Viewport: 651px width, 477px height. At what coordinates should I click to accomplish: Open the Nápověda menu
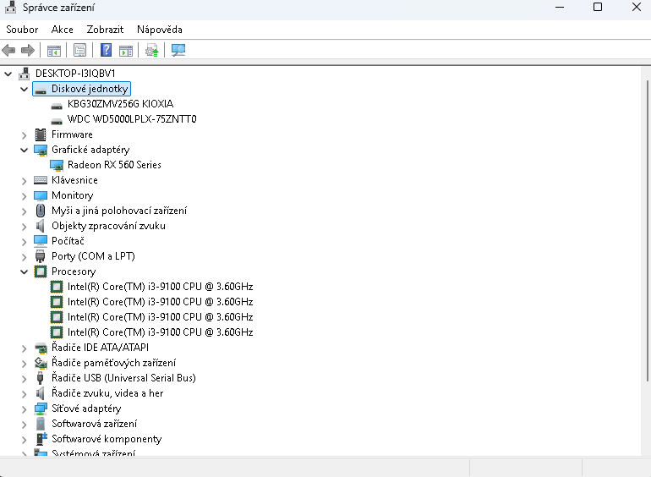[160, 30]
